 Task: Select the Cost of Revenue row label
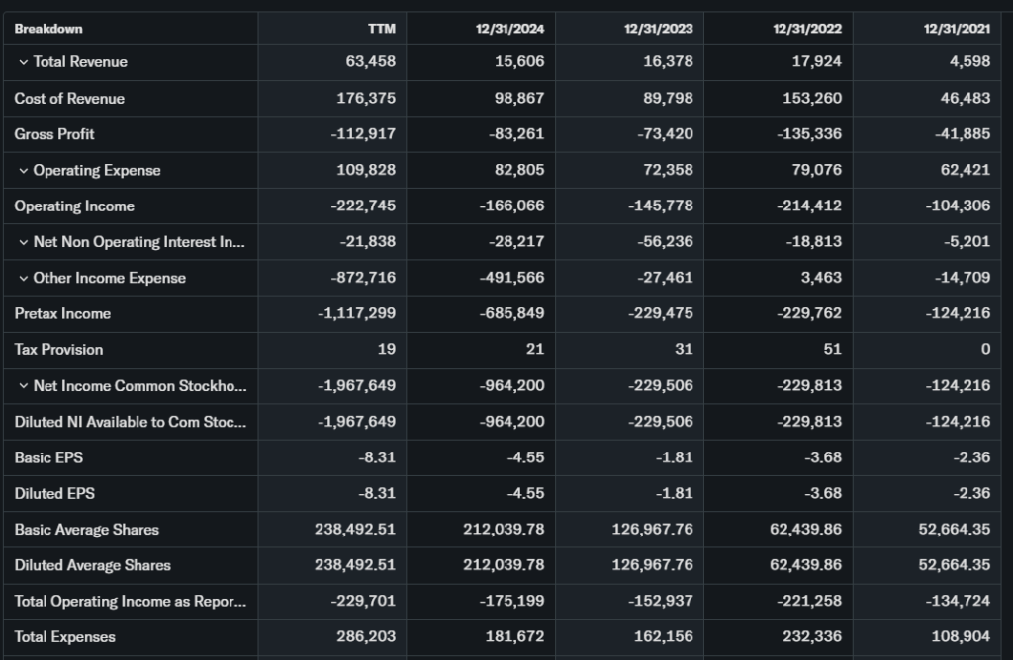click(x=69, y=99)
